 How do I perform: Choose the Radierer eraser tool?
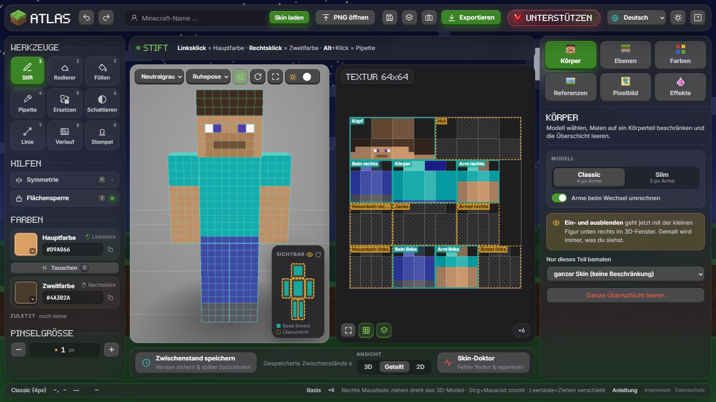pyautogui.click(x=64, y=71)
